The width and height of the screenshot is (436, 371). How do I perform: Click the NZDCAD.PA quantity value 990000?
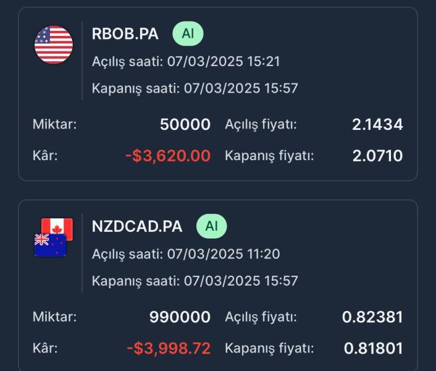pos(180,318)
